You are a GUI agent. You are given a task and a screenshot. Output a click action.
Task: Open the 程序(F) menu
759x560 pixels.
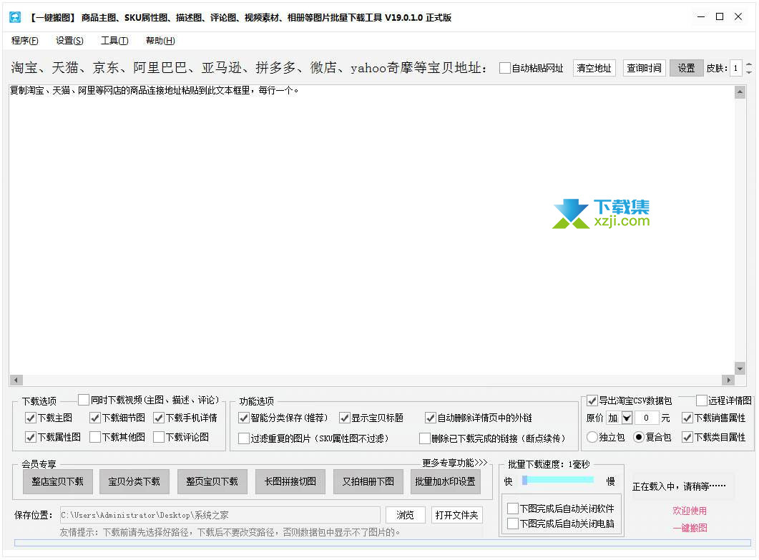point(25,41)
